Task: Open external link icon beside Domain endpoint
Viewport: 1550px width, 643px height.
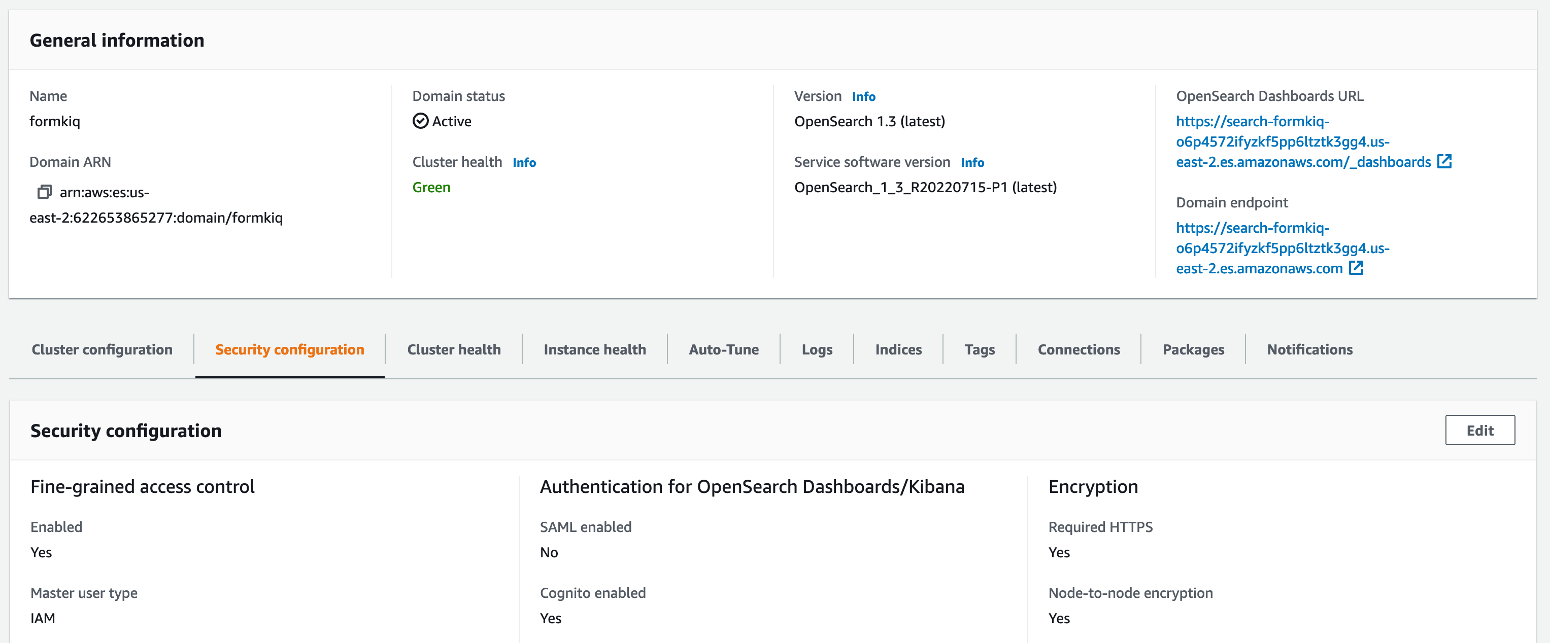Action: 1356,267
